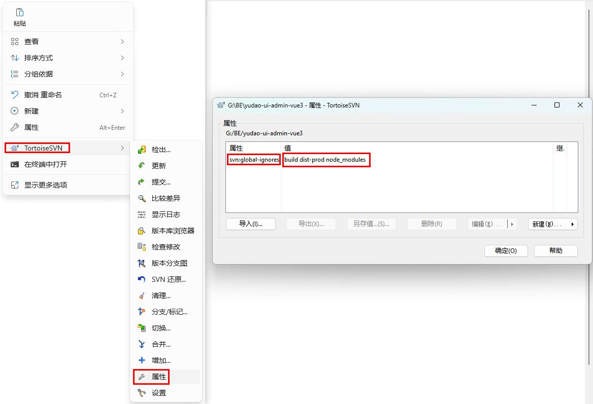
Task: Click the 查看 view grid icon
Action: coord(15,42)
